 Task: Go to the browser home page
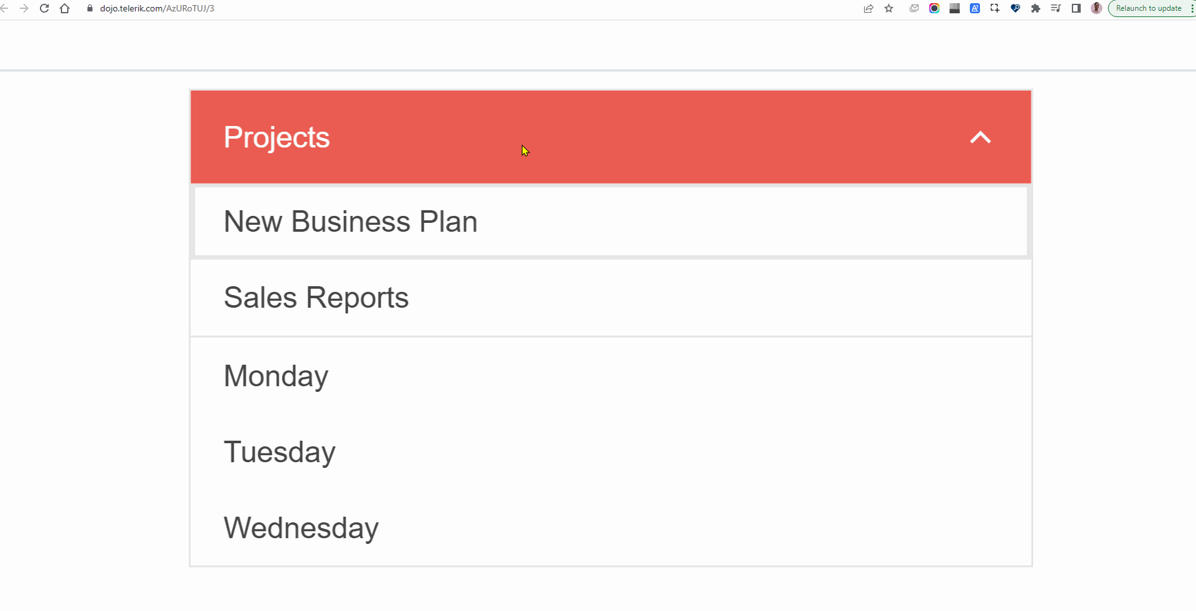65,8
